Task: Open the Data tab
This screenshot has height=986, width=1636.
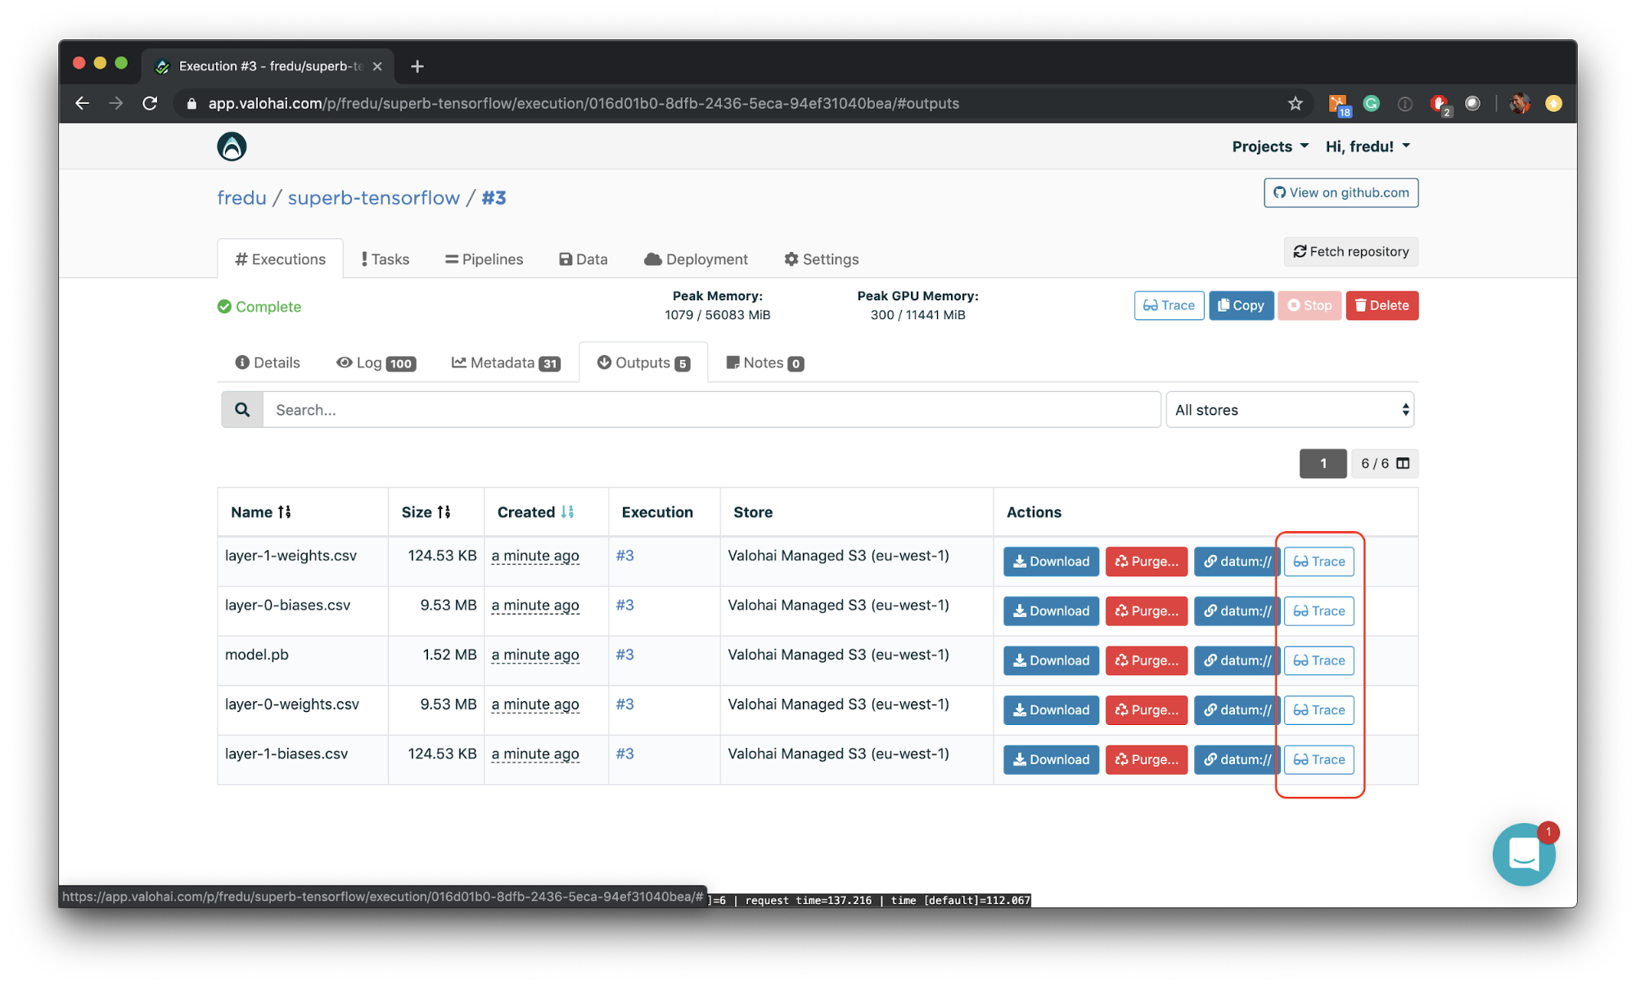Action: click(583, 259)
